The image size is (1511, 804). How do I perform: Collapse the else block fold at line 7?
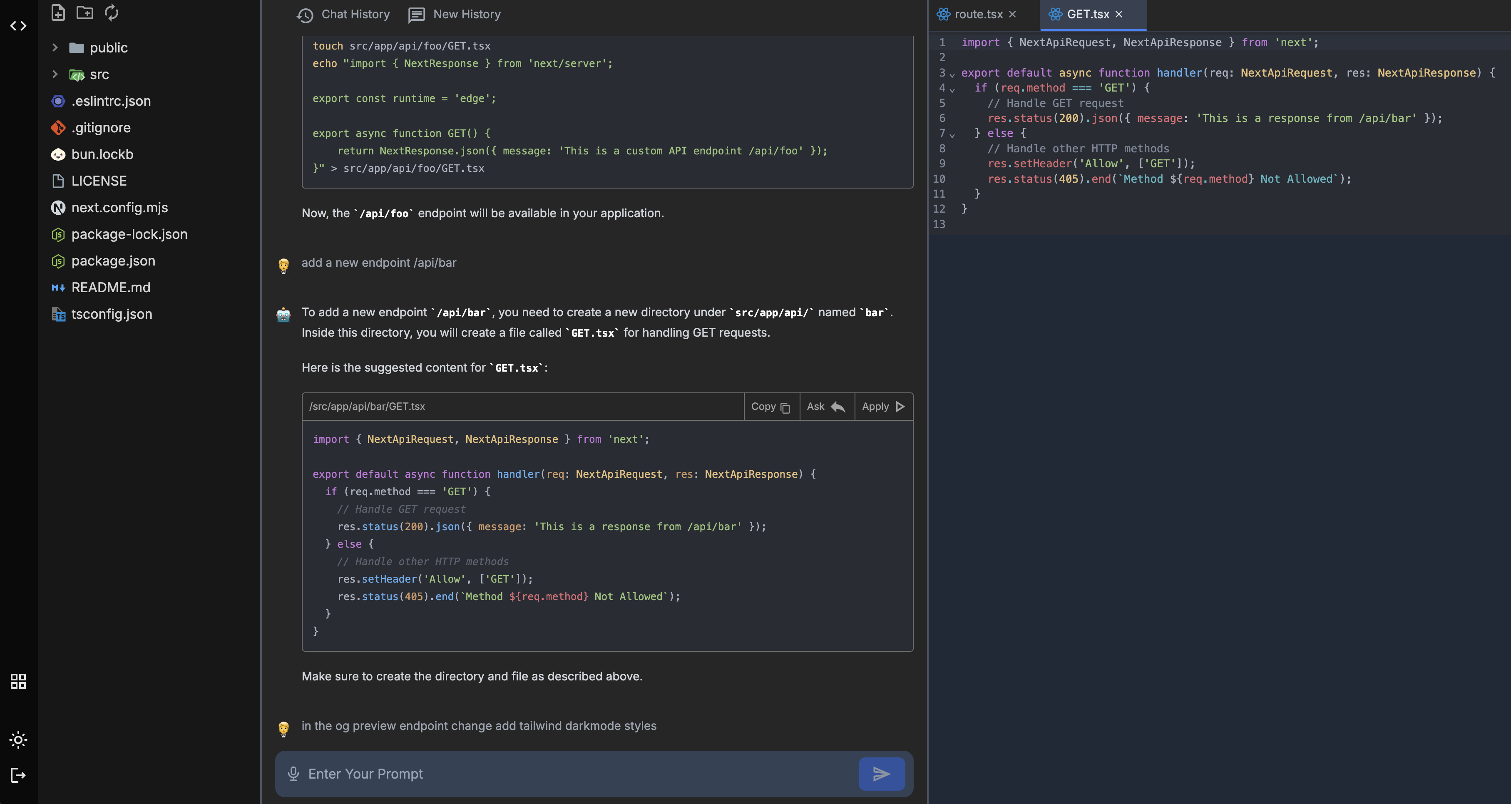point(952,135)
